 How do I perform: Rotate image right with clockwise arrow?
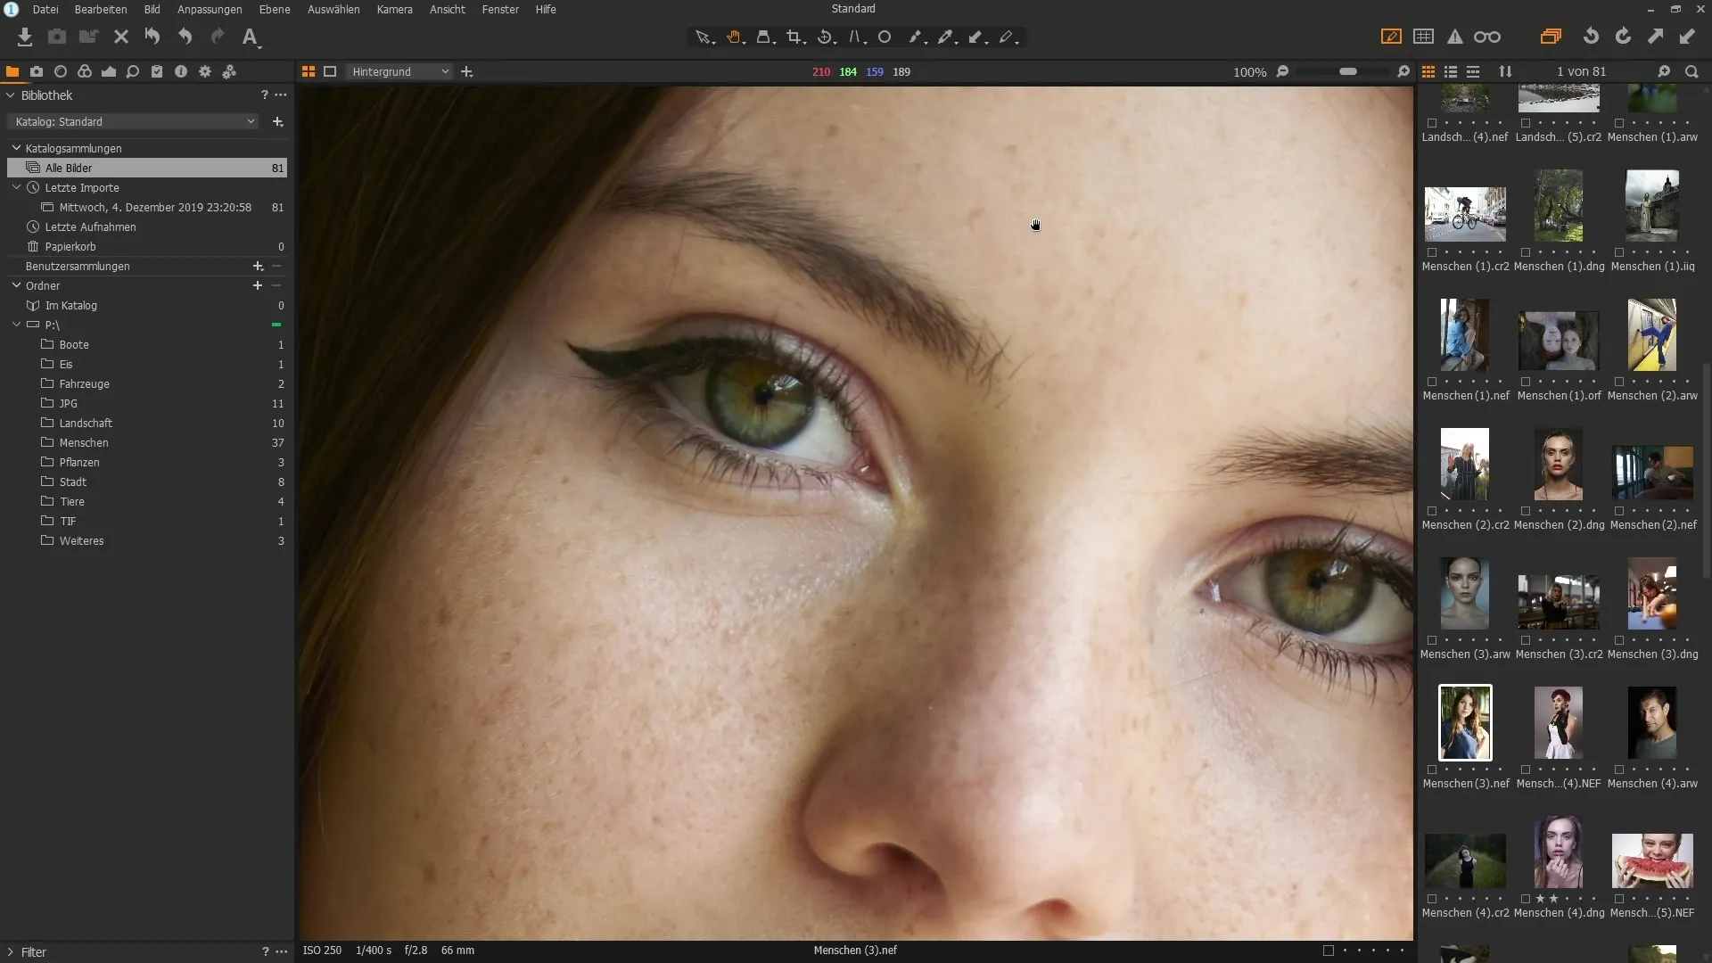pyautogui.click(x=1623, y=37)
